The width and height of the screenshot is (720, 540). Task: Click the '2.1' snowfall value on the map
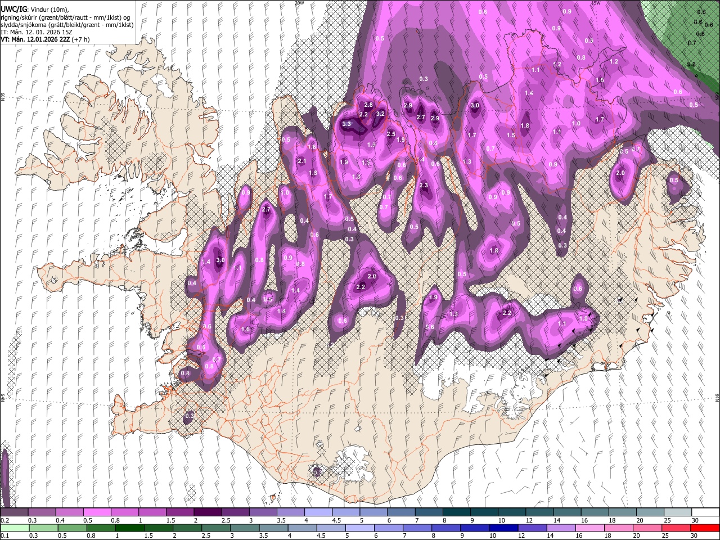301,161
